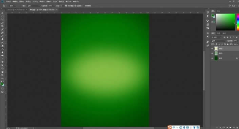Switch to the Swatches tab

click(x=218, y=11)
